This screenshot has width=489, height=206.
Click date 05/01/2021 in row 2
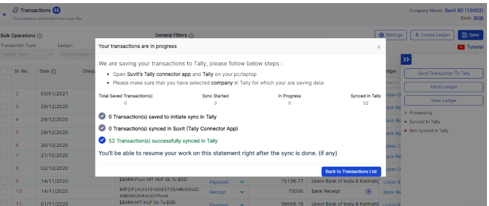click(x=54, y=93)
